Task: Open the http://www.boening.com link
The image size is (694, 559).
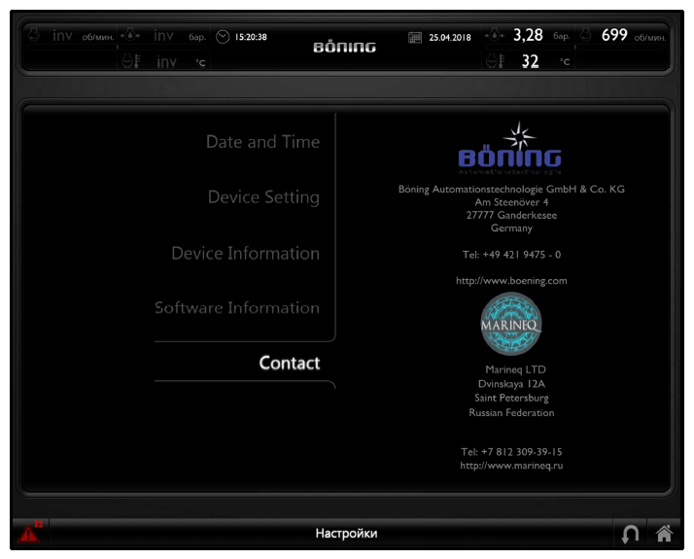Action: [511, 281]
